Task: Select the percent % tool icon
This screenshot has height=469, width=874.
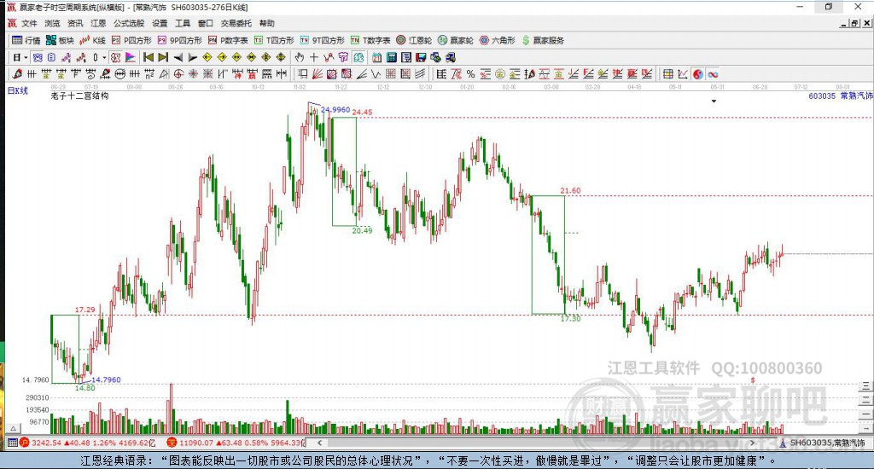Action: (471, 73)
